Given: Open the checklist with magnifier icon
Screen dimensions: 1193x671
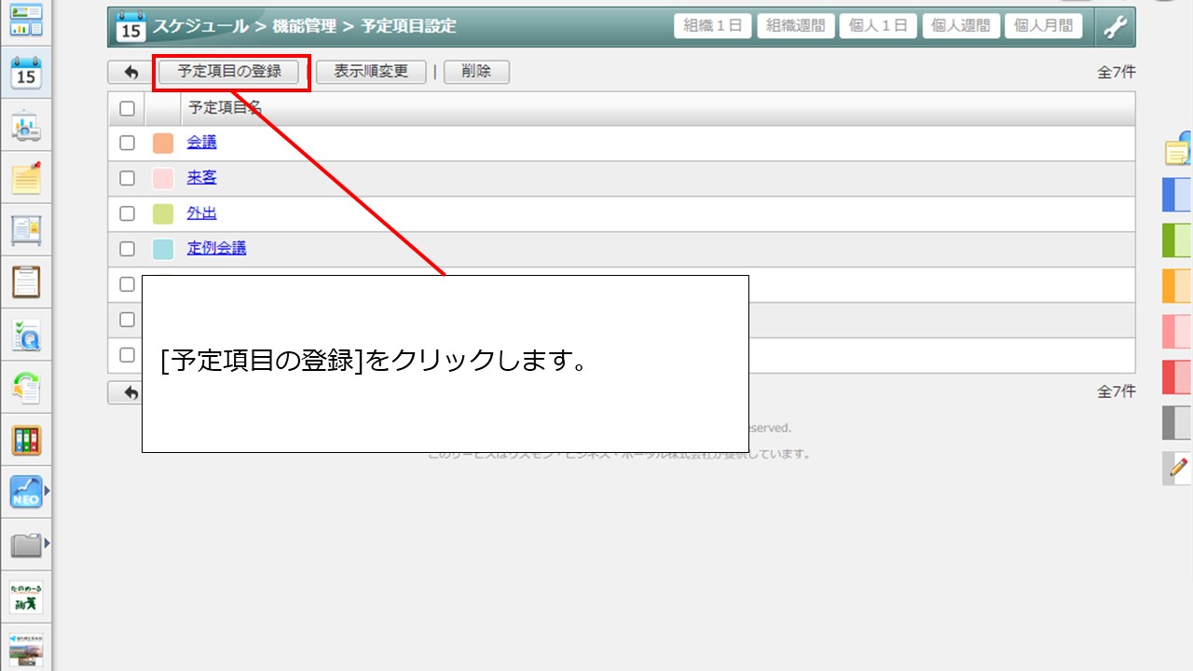Looking at the screenshot, I should click(x=26, y=335).
